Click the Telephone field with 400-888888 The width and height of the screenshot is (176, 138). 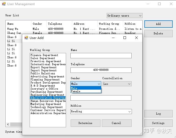pyautogui.click(x=101, y=70)
